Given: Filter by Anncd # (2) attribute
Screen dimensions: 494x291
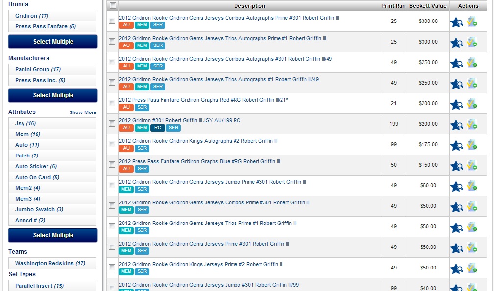Looking at the screenshot, I should 30,220.
